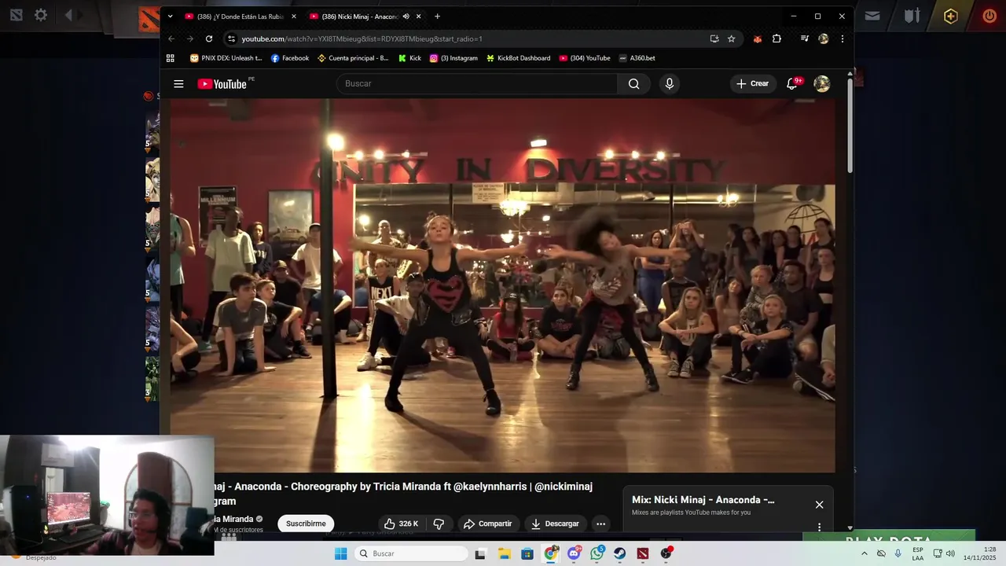Open Steam from taskbar

pyautogui.click(x=620, y=553)
